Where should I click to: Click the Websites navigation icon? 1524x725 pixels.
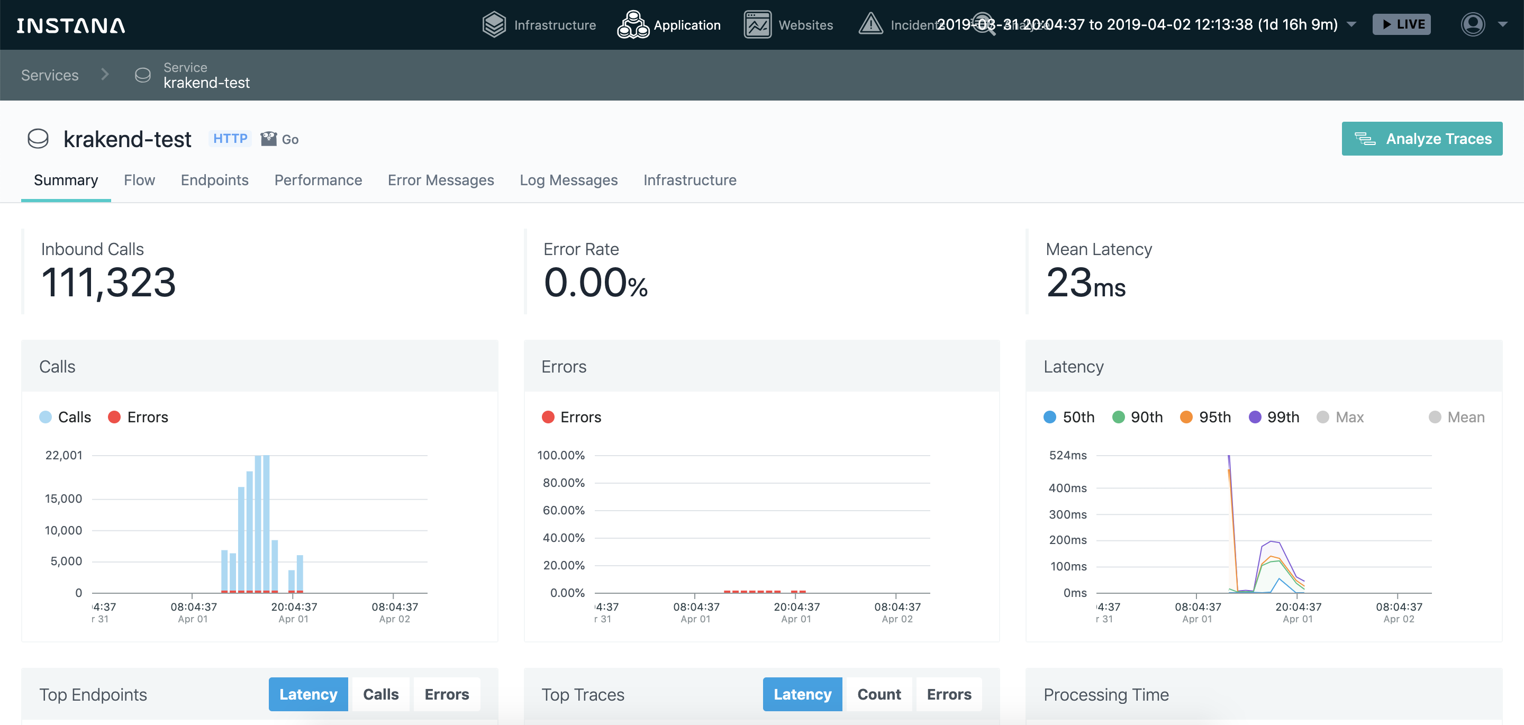coord(758,24)
